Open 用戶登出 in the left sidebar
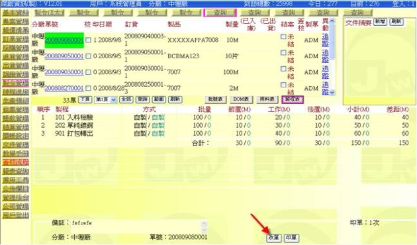Image resolution: width=417 pixels, height=245 pixels. (x=16, y=215)
